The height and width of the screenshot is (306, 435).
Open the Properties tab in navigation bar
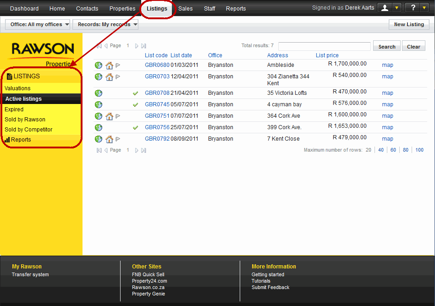pos(122,9)
